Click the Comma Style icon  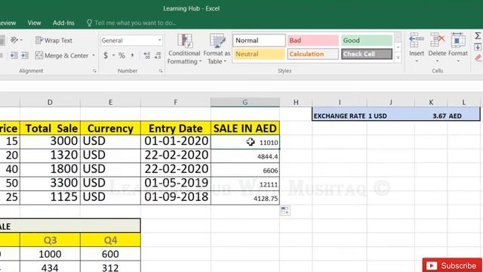(x=133, y=55)
